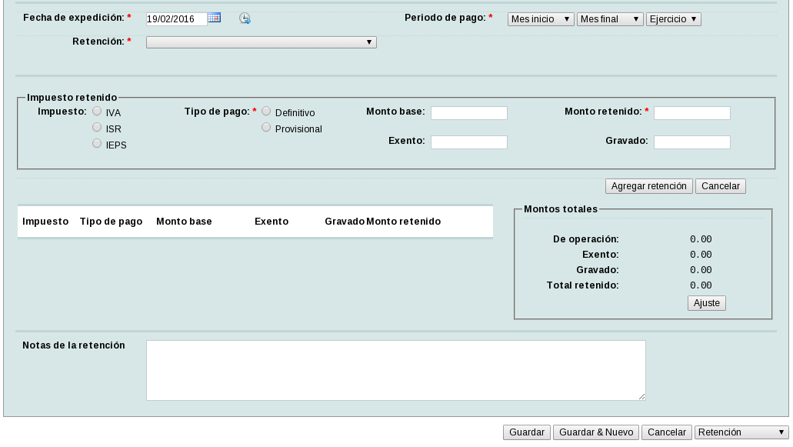793x447 pixels.
Task: Click the Agregar retención button
Action: point(649,186)
